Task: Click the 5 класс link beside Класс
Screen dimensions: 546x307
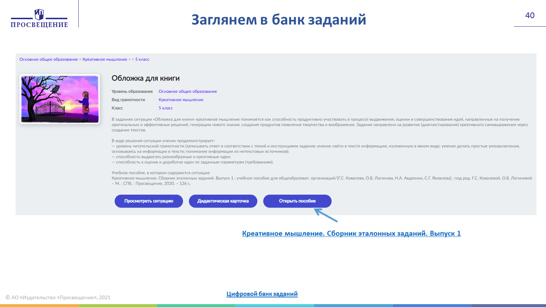Action: coord(166,108)
